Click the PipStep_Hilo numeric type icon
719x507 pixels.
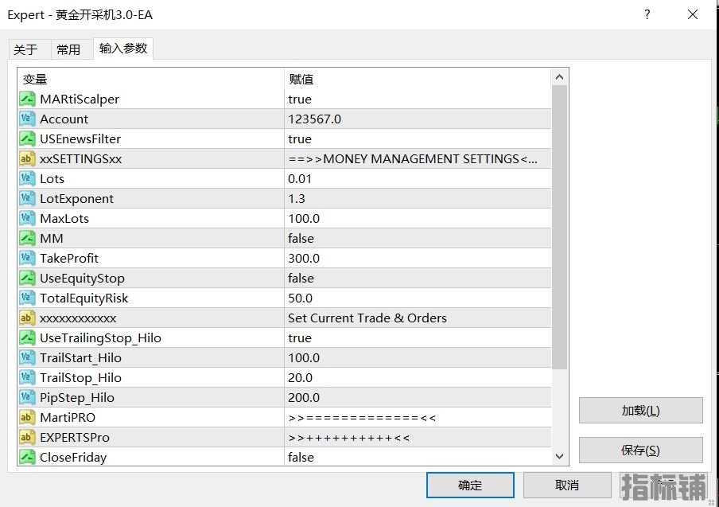tap(27, 398)
